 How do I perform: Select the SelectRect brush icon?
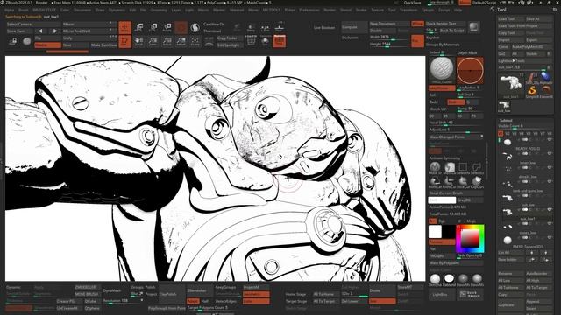[x=463, y=167]
